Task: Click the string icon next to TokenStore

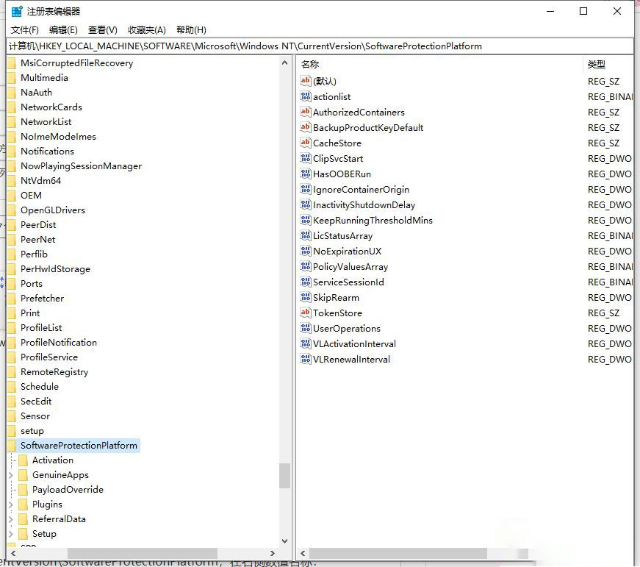Action: [x=306, y=313]
